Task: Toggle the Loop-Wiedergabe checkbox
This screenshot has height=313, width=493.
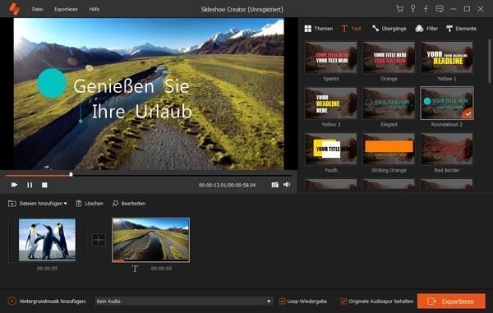Action: click(x=283, y=301)
